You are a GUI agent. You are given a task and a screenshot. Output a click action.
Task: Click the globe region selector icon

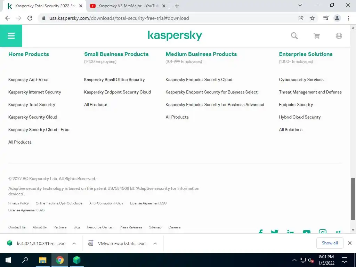339,36
